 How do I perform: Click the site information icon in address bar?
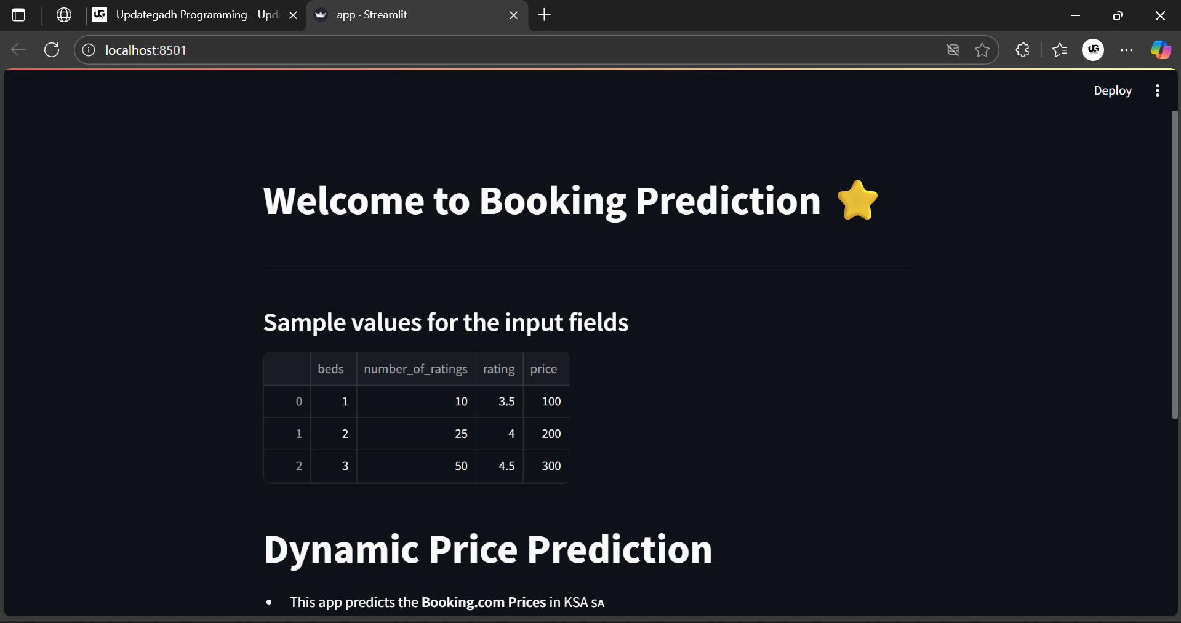pos(88,50)
